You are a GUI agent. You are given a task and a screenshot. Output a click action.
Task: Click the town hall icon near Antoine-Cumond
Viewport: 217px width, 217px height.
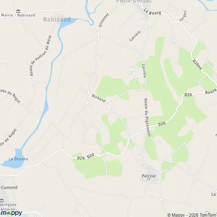click(2, 200)
